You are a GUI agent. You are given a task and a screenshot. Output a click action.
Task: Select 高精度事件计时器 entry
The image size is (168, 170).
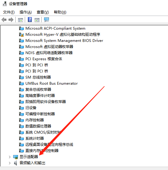click(40, 96)
